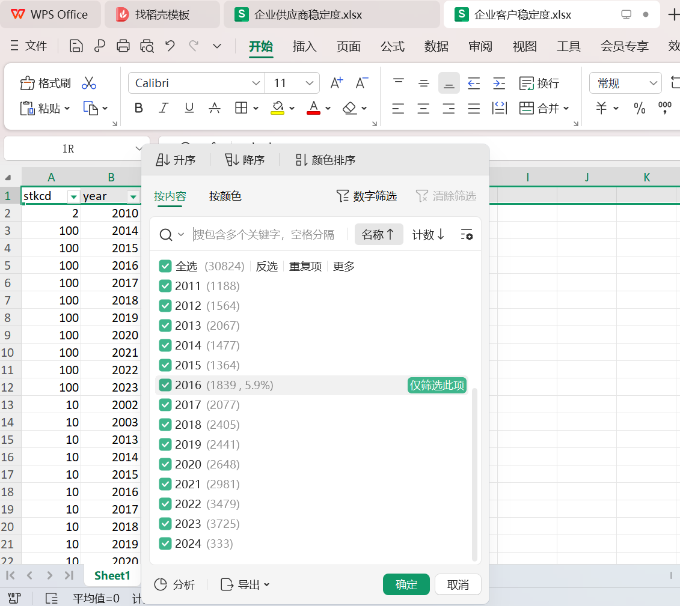Open the year column filter arrow
This screenshot has width=680, height=606.
pyautogui.click(x=133, y=196)
